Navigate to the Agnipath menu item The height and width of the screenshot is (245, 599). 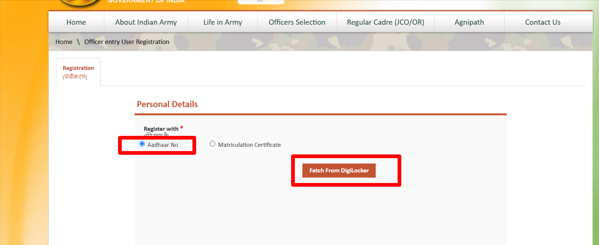pos(469,22)
